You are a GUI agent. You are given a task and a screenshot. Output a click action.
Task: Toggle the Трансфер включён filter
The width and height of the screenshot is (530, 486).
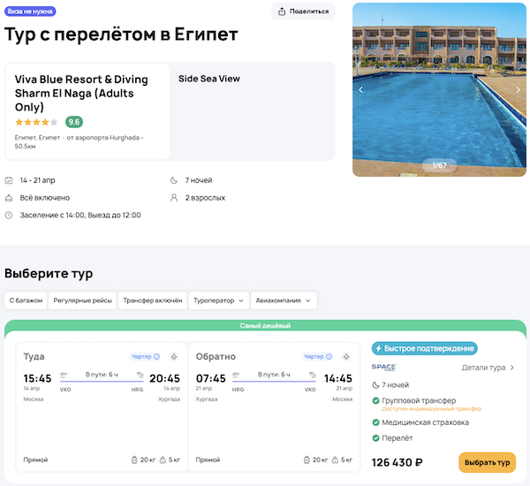tap(153, 300)
